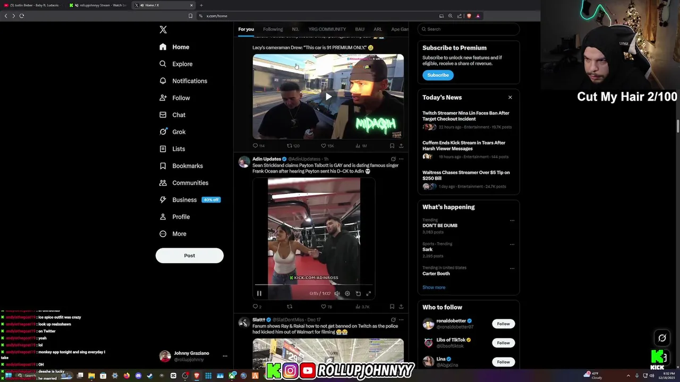Play the Lacy's cameraman video
Viewport: 680px width, 382px height.
click(328, 97)
